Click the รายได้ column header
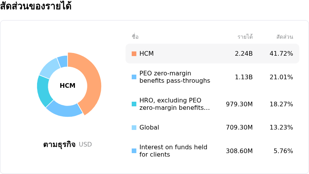Viewport: 309px width, 174px height. coord(245,37)
